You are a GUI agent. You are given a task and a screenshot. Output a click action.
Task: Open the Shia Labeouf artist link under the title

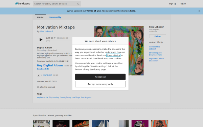(x=46, y=31)
